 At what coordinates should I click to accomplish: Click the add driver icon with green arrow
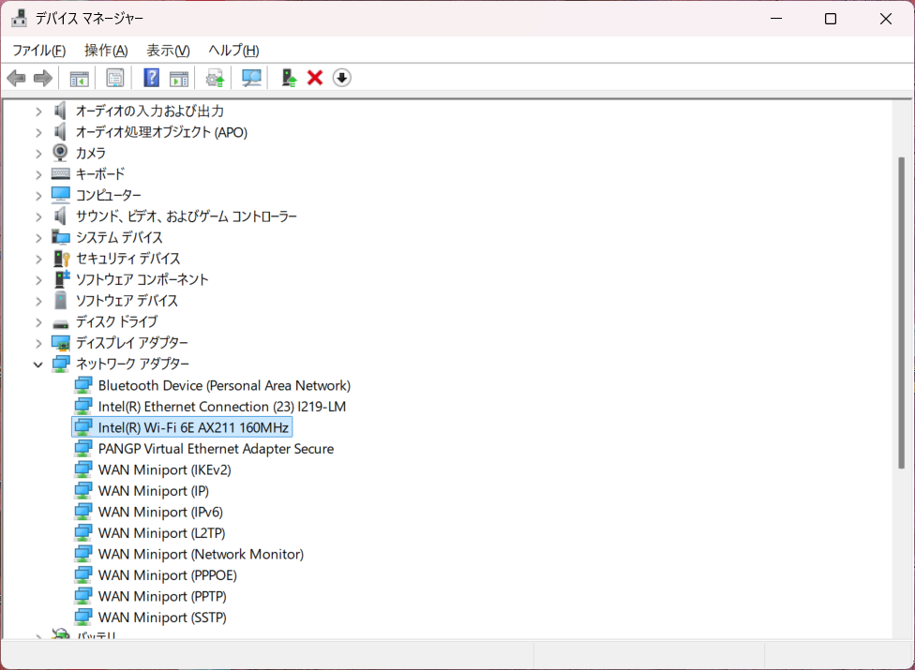pos(290,78)
